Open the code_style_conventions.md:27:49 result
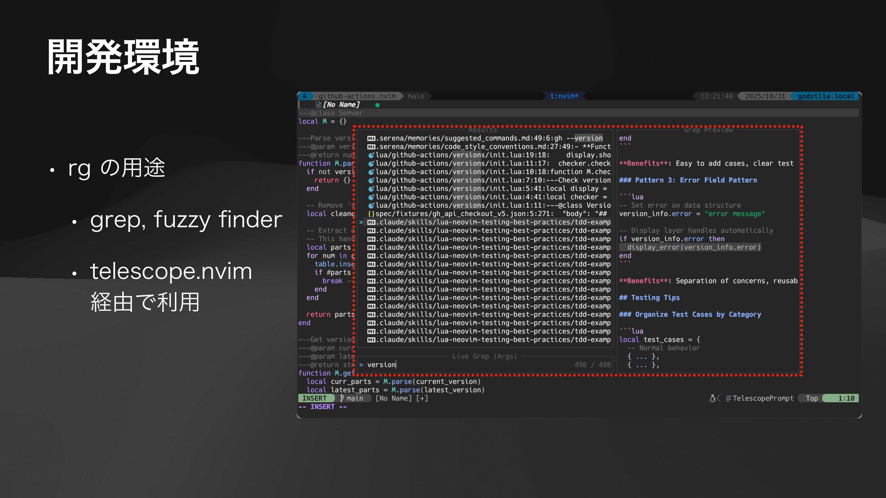This screenshot has height=498, width=886. coord(492,147)
